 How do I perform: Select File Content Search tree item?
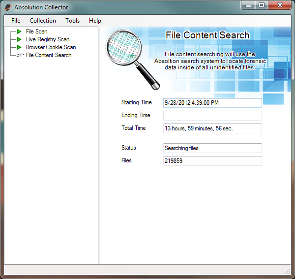(49, 55)
